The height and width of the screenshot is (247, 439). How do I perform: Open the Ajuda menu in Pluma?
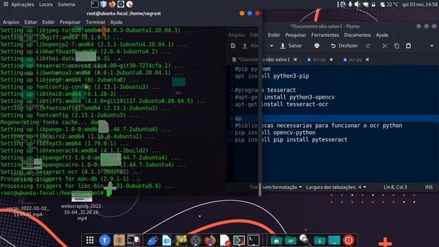[382, 35]
